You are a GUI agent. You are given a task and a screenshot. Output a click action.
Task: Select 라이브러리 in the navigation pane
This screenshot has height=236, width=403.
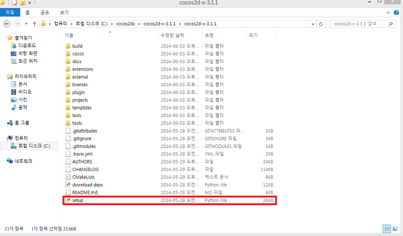(25, 76)
